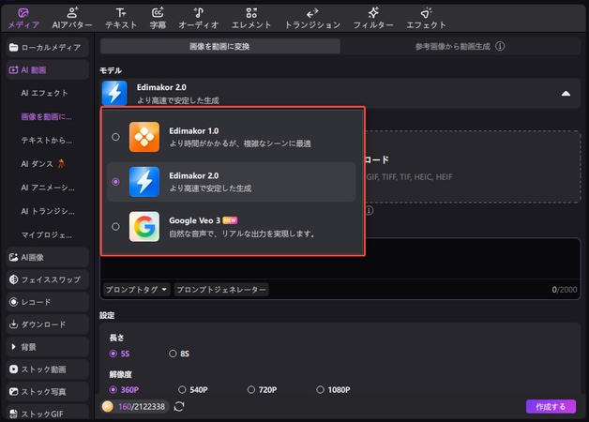Open AI トランジシ… sidebar item
This screenshot has width=589, height=422.
[47, 211]
